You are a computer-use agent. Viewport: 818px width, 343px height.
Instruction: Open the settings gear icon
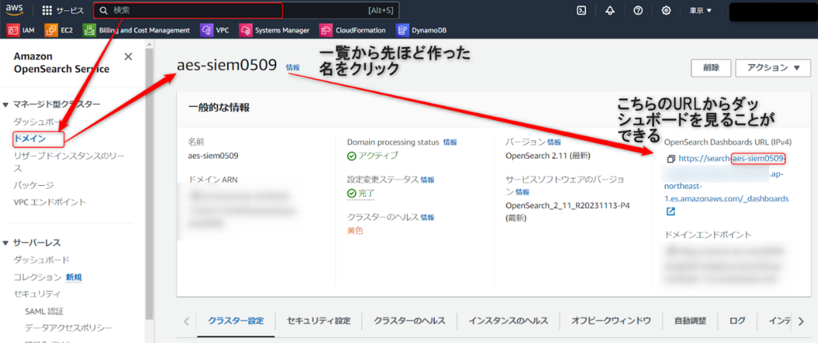pyautogui.click(x=667, y=10)
